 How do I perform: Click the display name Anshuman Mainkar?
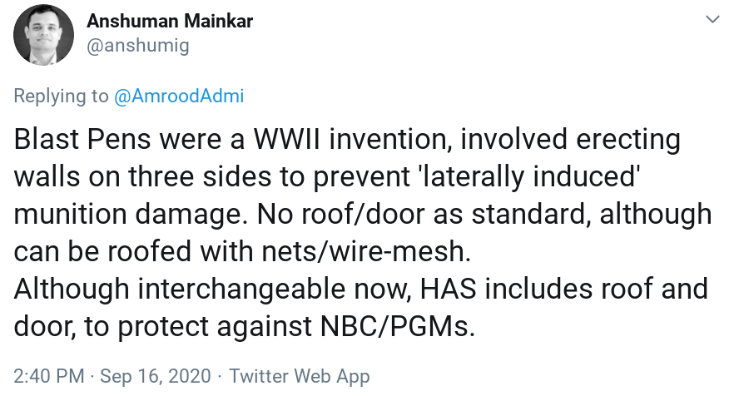[170, 21]
